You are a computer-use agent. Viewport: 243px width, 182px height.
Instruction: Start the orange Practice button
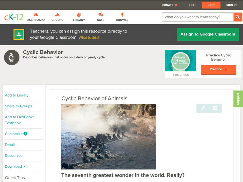click(218, 69)
